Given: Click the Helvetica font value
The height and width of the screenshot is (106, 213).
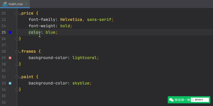Looking at the screenshot, I should (71, 20).
